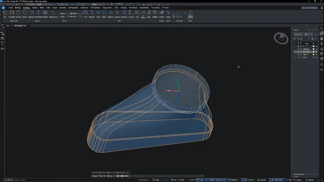Click the 3D Mirror button
324x182 pixels.
(x=72, y=16)
